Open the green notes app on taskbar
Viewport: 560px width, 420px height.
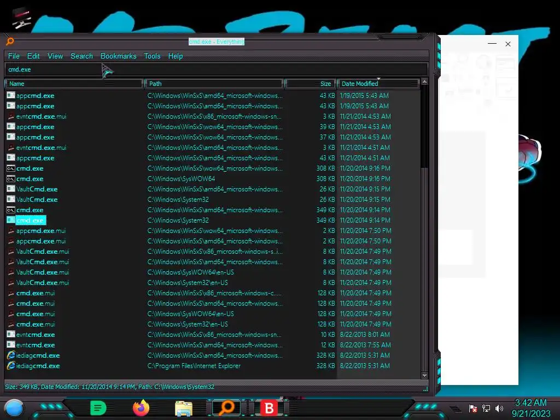coord(98,408)
